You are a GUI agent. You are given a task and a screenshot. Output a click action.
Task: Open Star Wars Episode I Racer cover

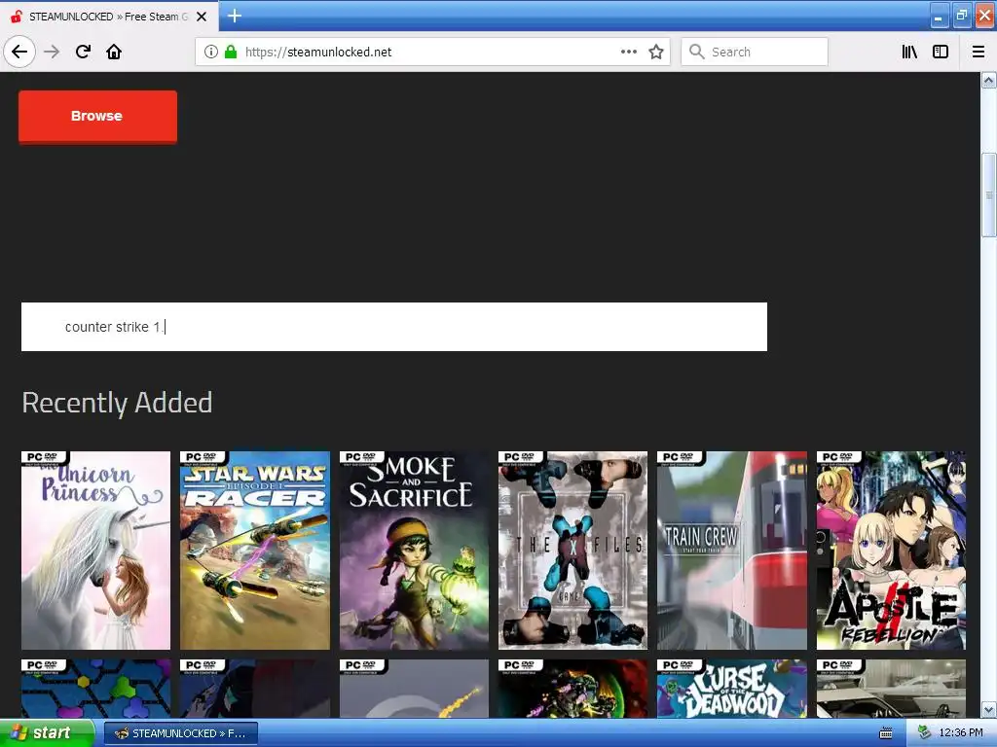point(255,551)
